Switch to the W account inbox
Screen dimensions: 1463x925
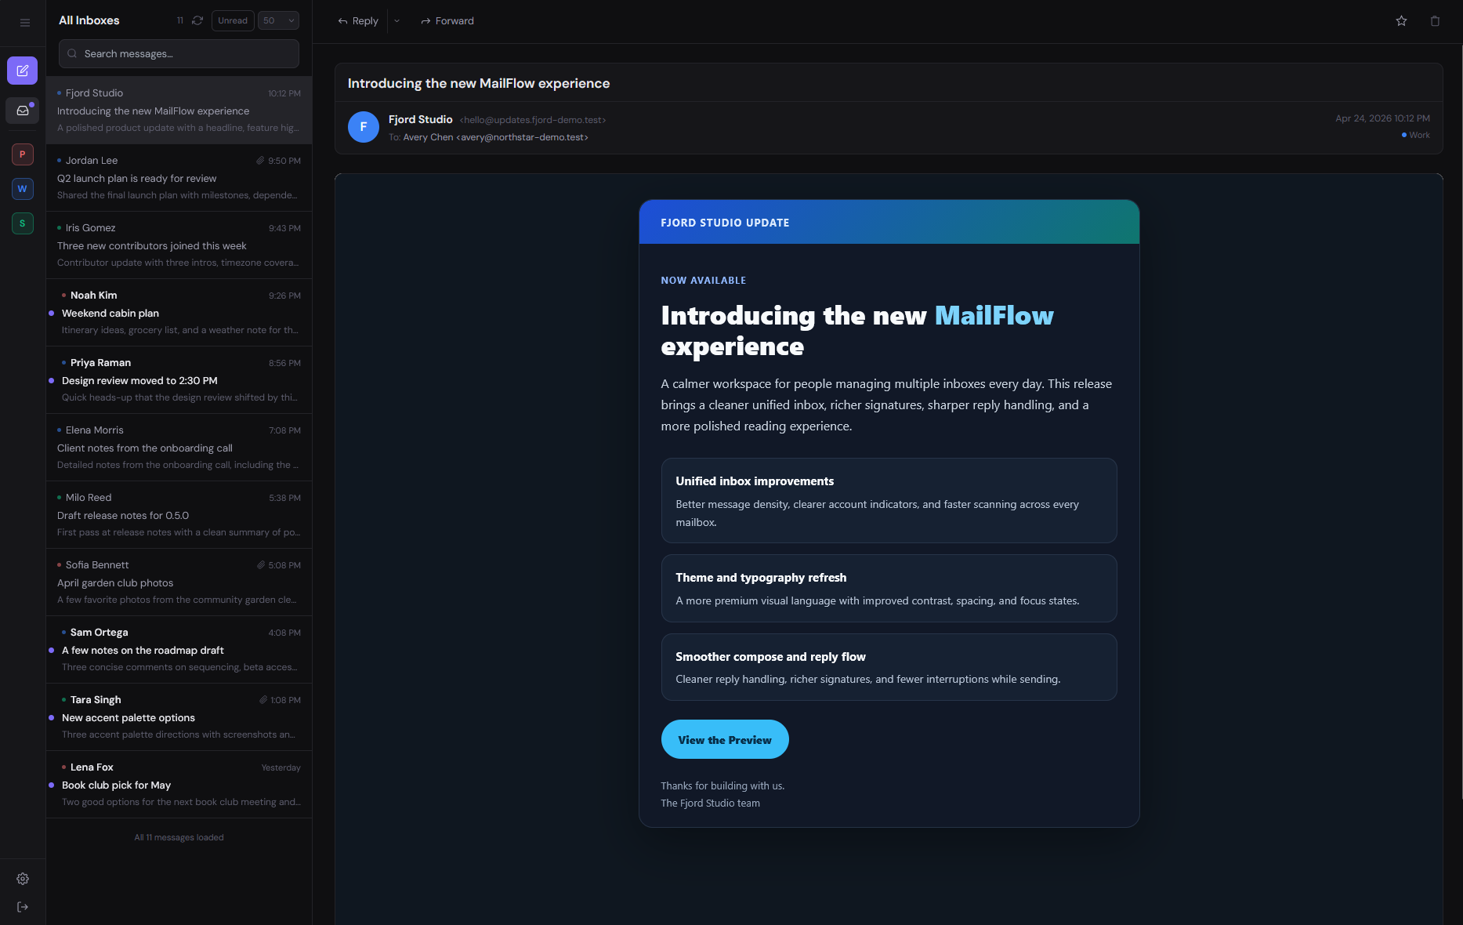22,188
